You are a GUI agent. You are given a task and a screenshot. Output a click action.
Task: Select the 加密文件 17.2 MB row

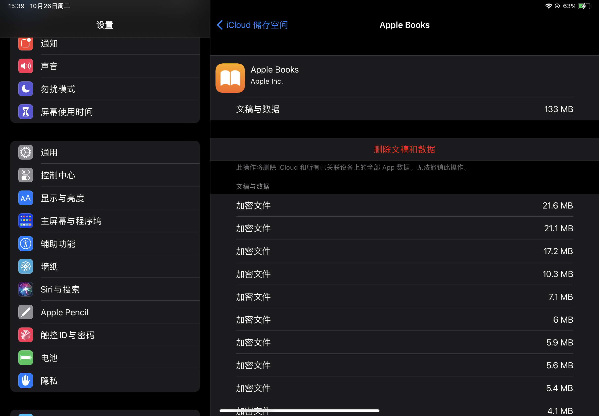pyautogui.click(x=405, y=251)
